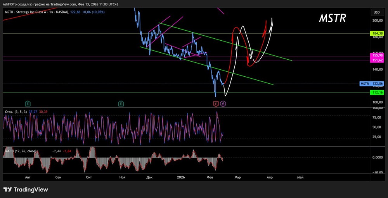Click the Дек label on the time axis
388x198 pixels.
coord(149,177)
